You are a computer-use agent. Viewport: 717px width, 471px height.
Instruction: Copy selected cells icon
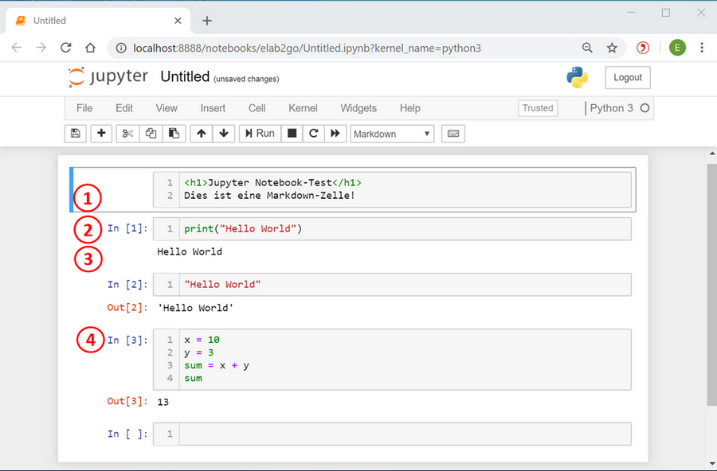151,134
